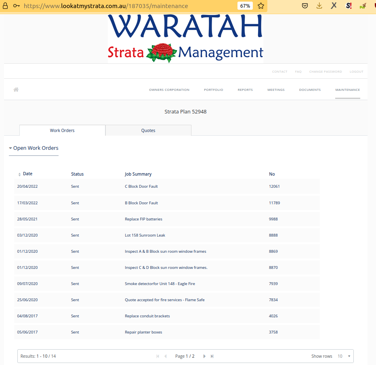Open the Owners Corporation menu
The image size is (376, 365).
(x=169, y=90)
